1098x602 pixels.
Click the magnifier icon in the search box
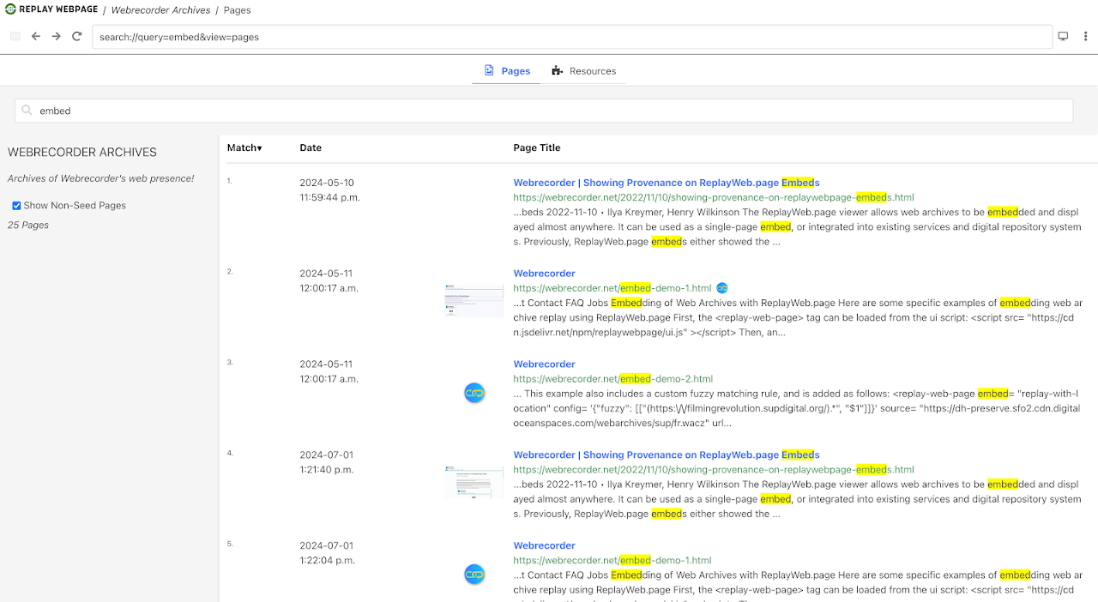coord(27,111)
